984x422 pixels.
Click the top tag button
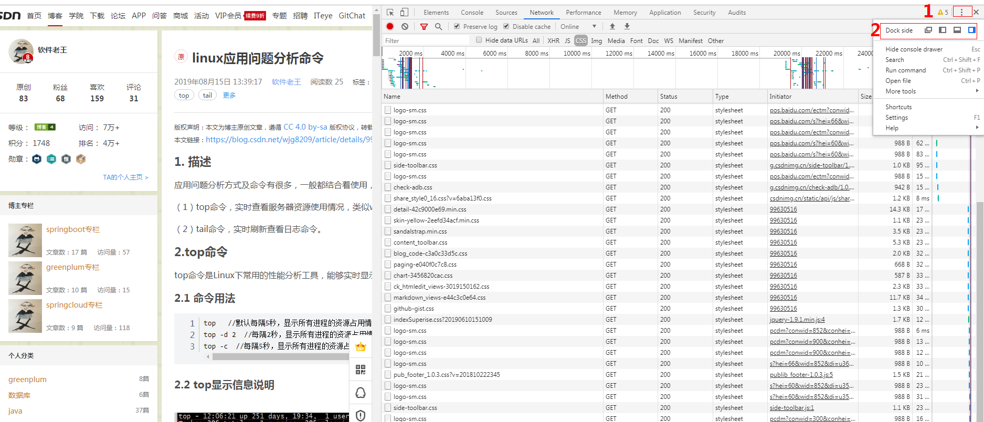[184, 95]
